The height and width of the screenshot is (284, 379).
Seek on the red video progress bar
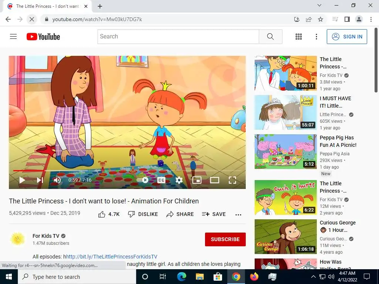point(127,171)
